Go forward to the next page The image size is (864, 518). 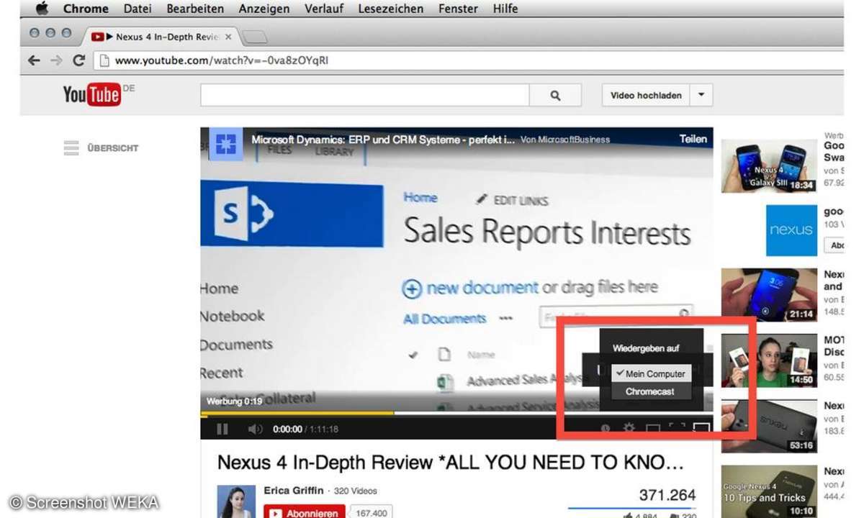(x=56, y=60)
